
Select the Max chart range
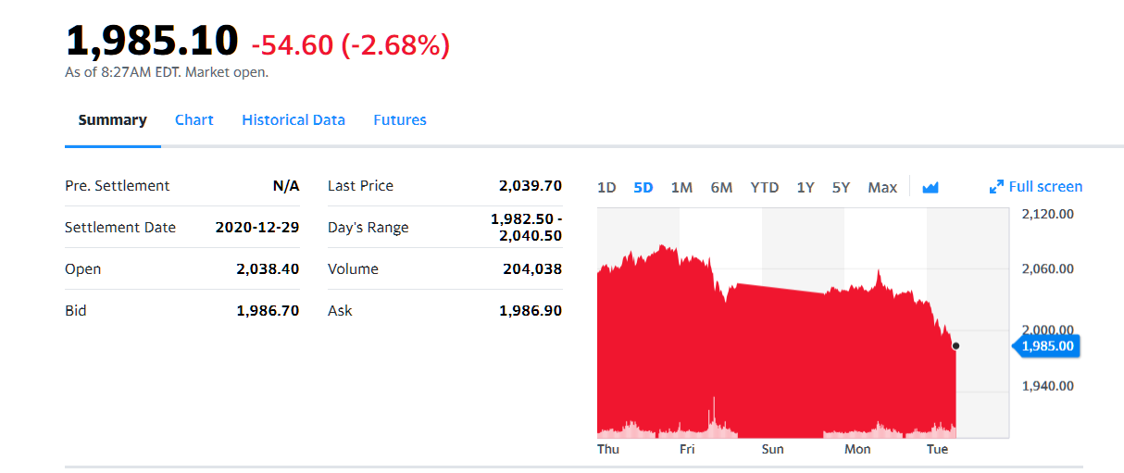[881, 188]
